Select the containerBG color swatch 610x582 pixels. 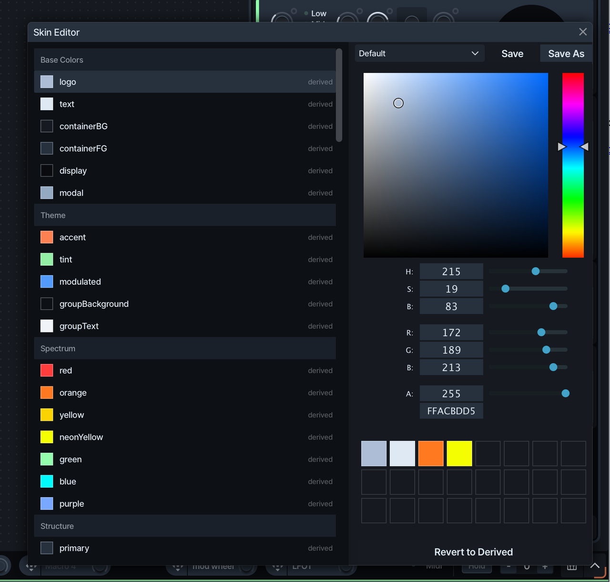click(47, 126)
